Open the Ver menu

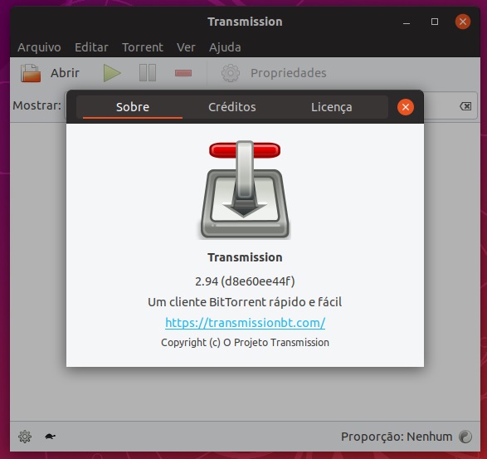(186, 47)
